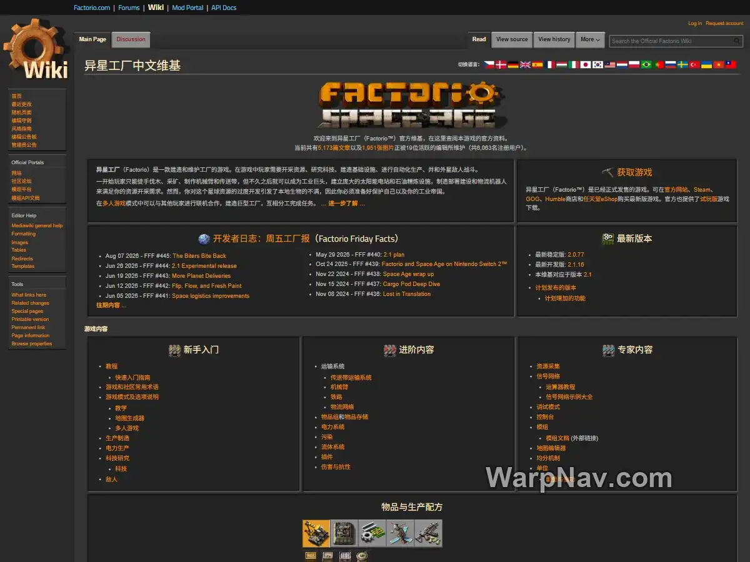Open the View history tab
Screen dimensions: 750x562
click(x=554, y=39)
